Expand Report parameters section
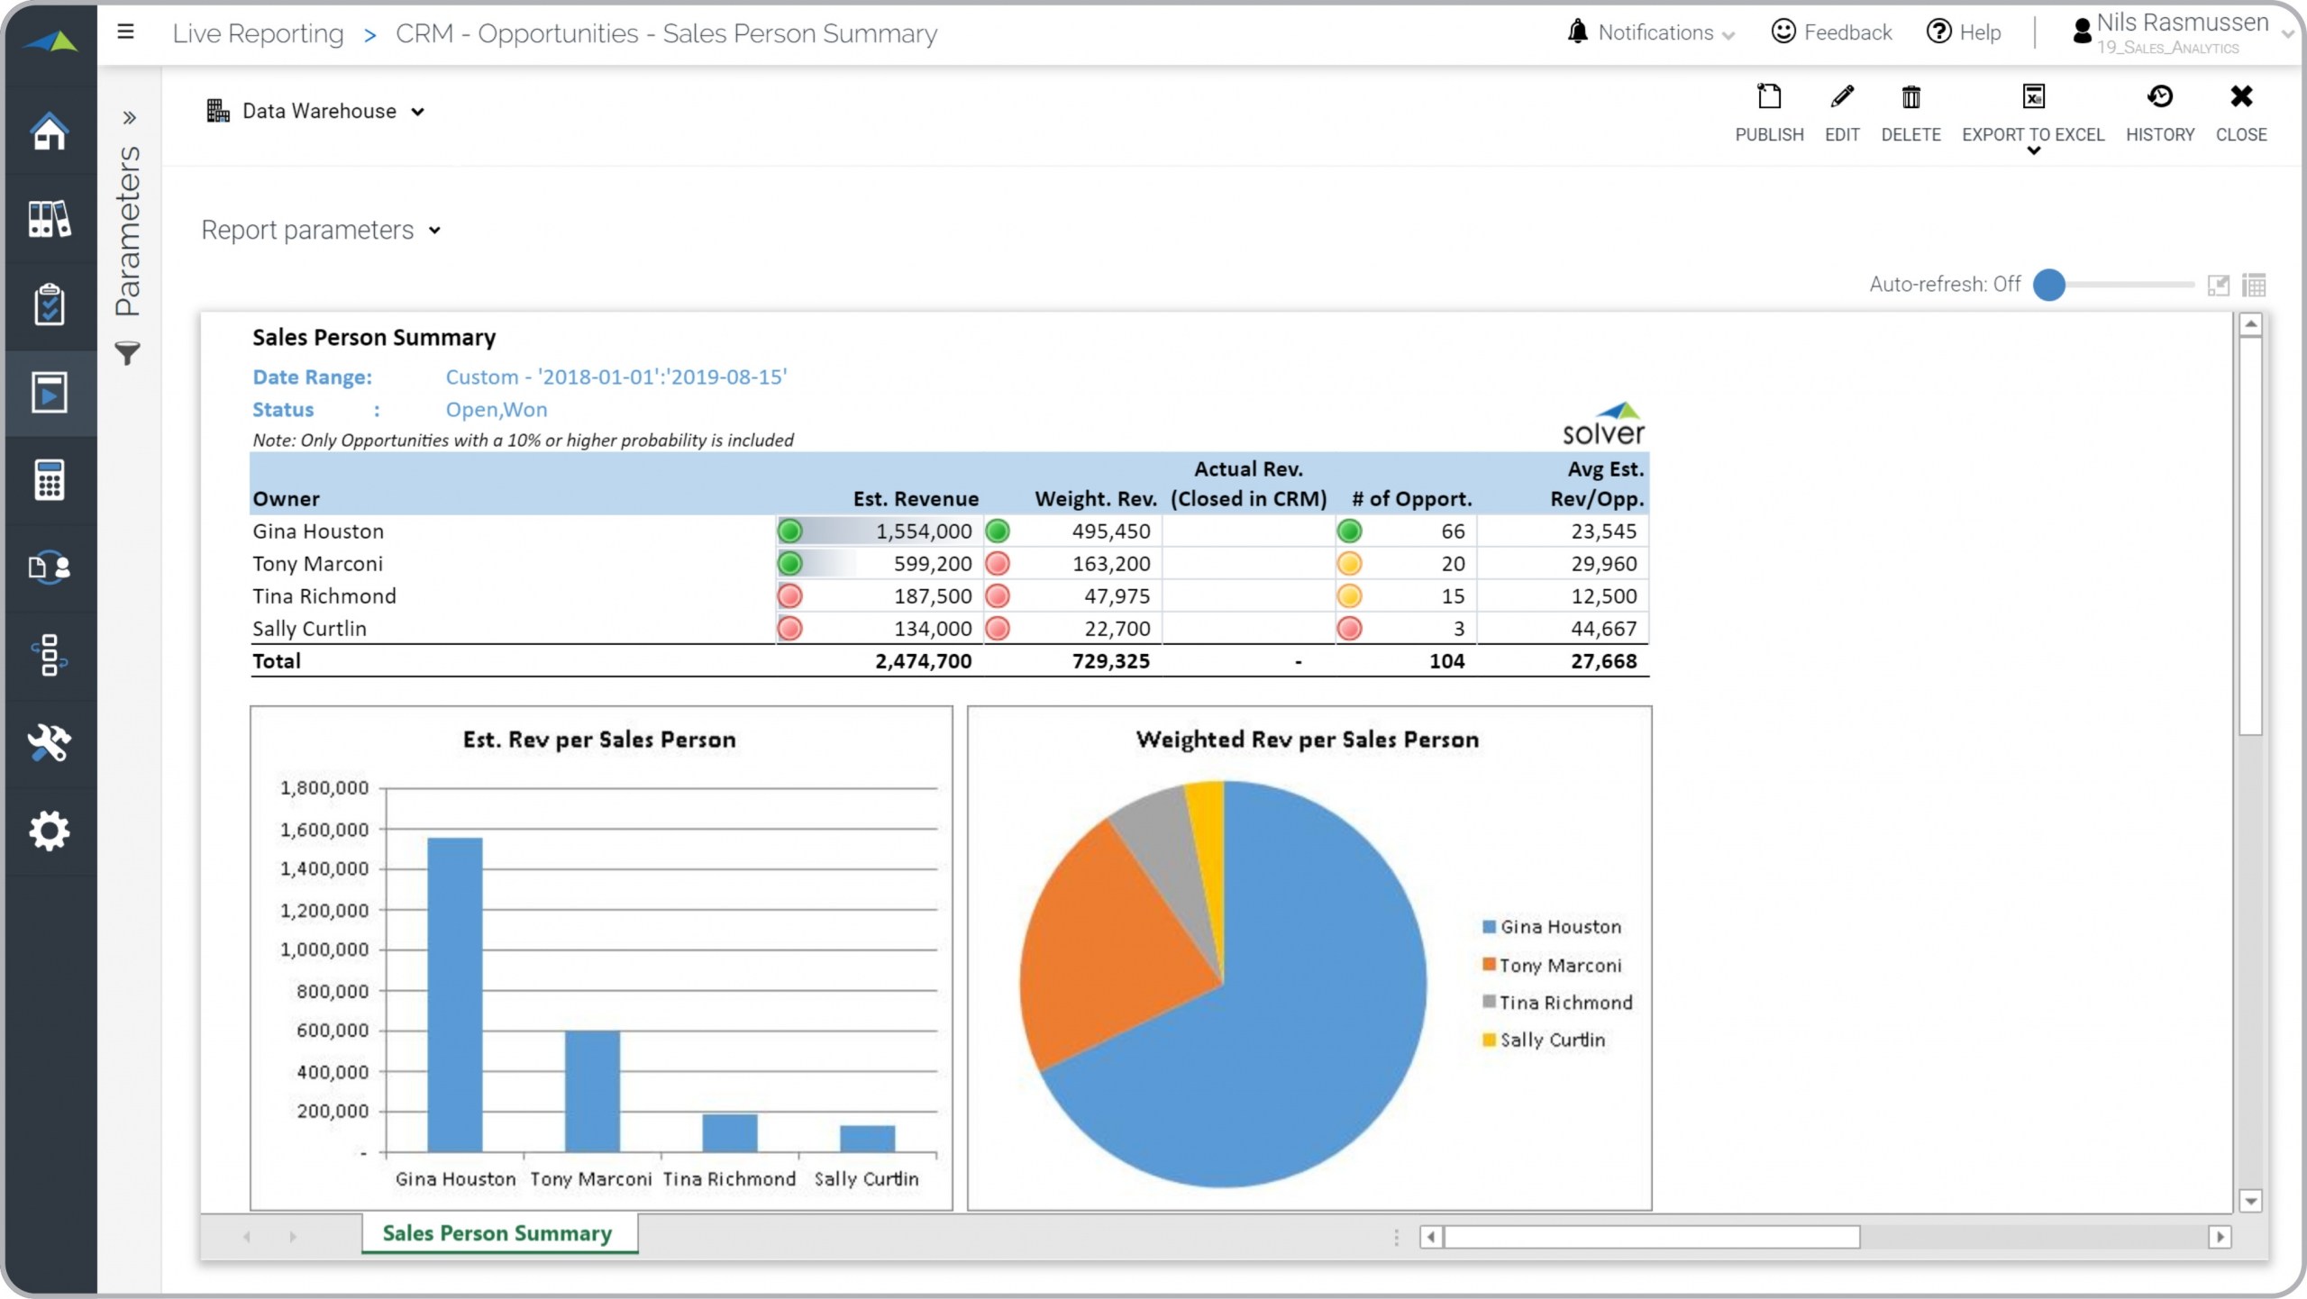 point(321,231)
